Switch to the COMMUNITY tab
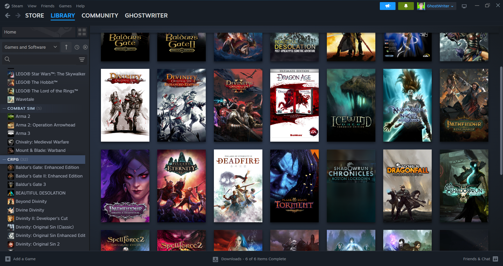503x266 pixels. [x=100, y=15]
